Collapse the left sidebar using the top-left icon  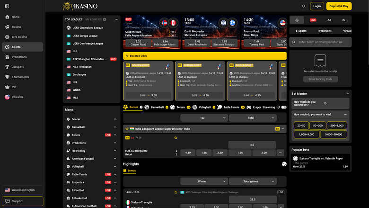(7, 6)
